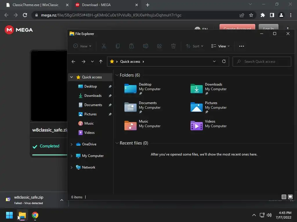Open Chrome extensions puzzle icon

click(262, 15)
